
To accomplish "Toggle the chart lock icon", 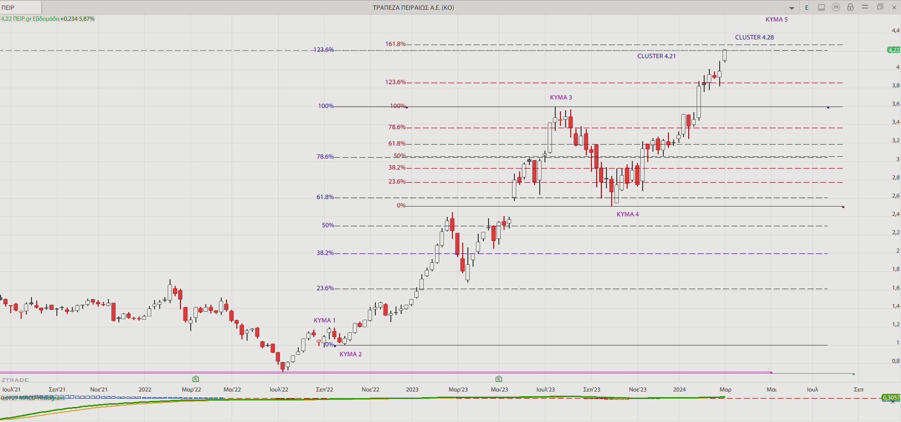I will (850, 8).
